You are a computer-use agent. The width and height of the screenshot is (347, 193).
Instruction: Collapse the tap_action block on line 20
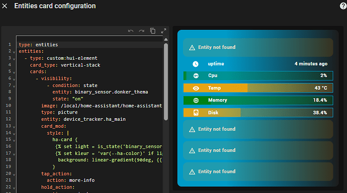(x=14, y=174)
